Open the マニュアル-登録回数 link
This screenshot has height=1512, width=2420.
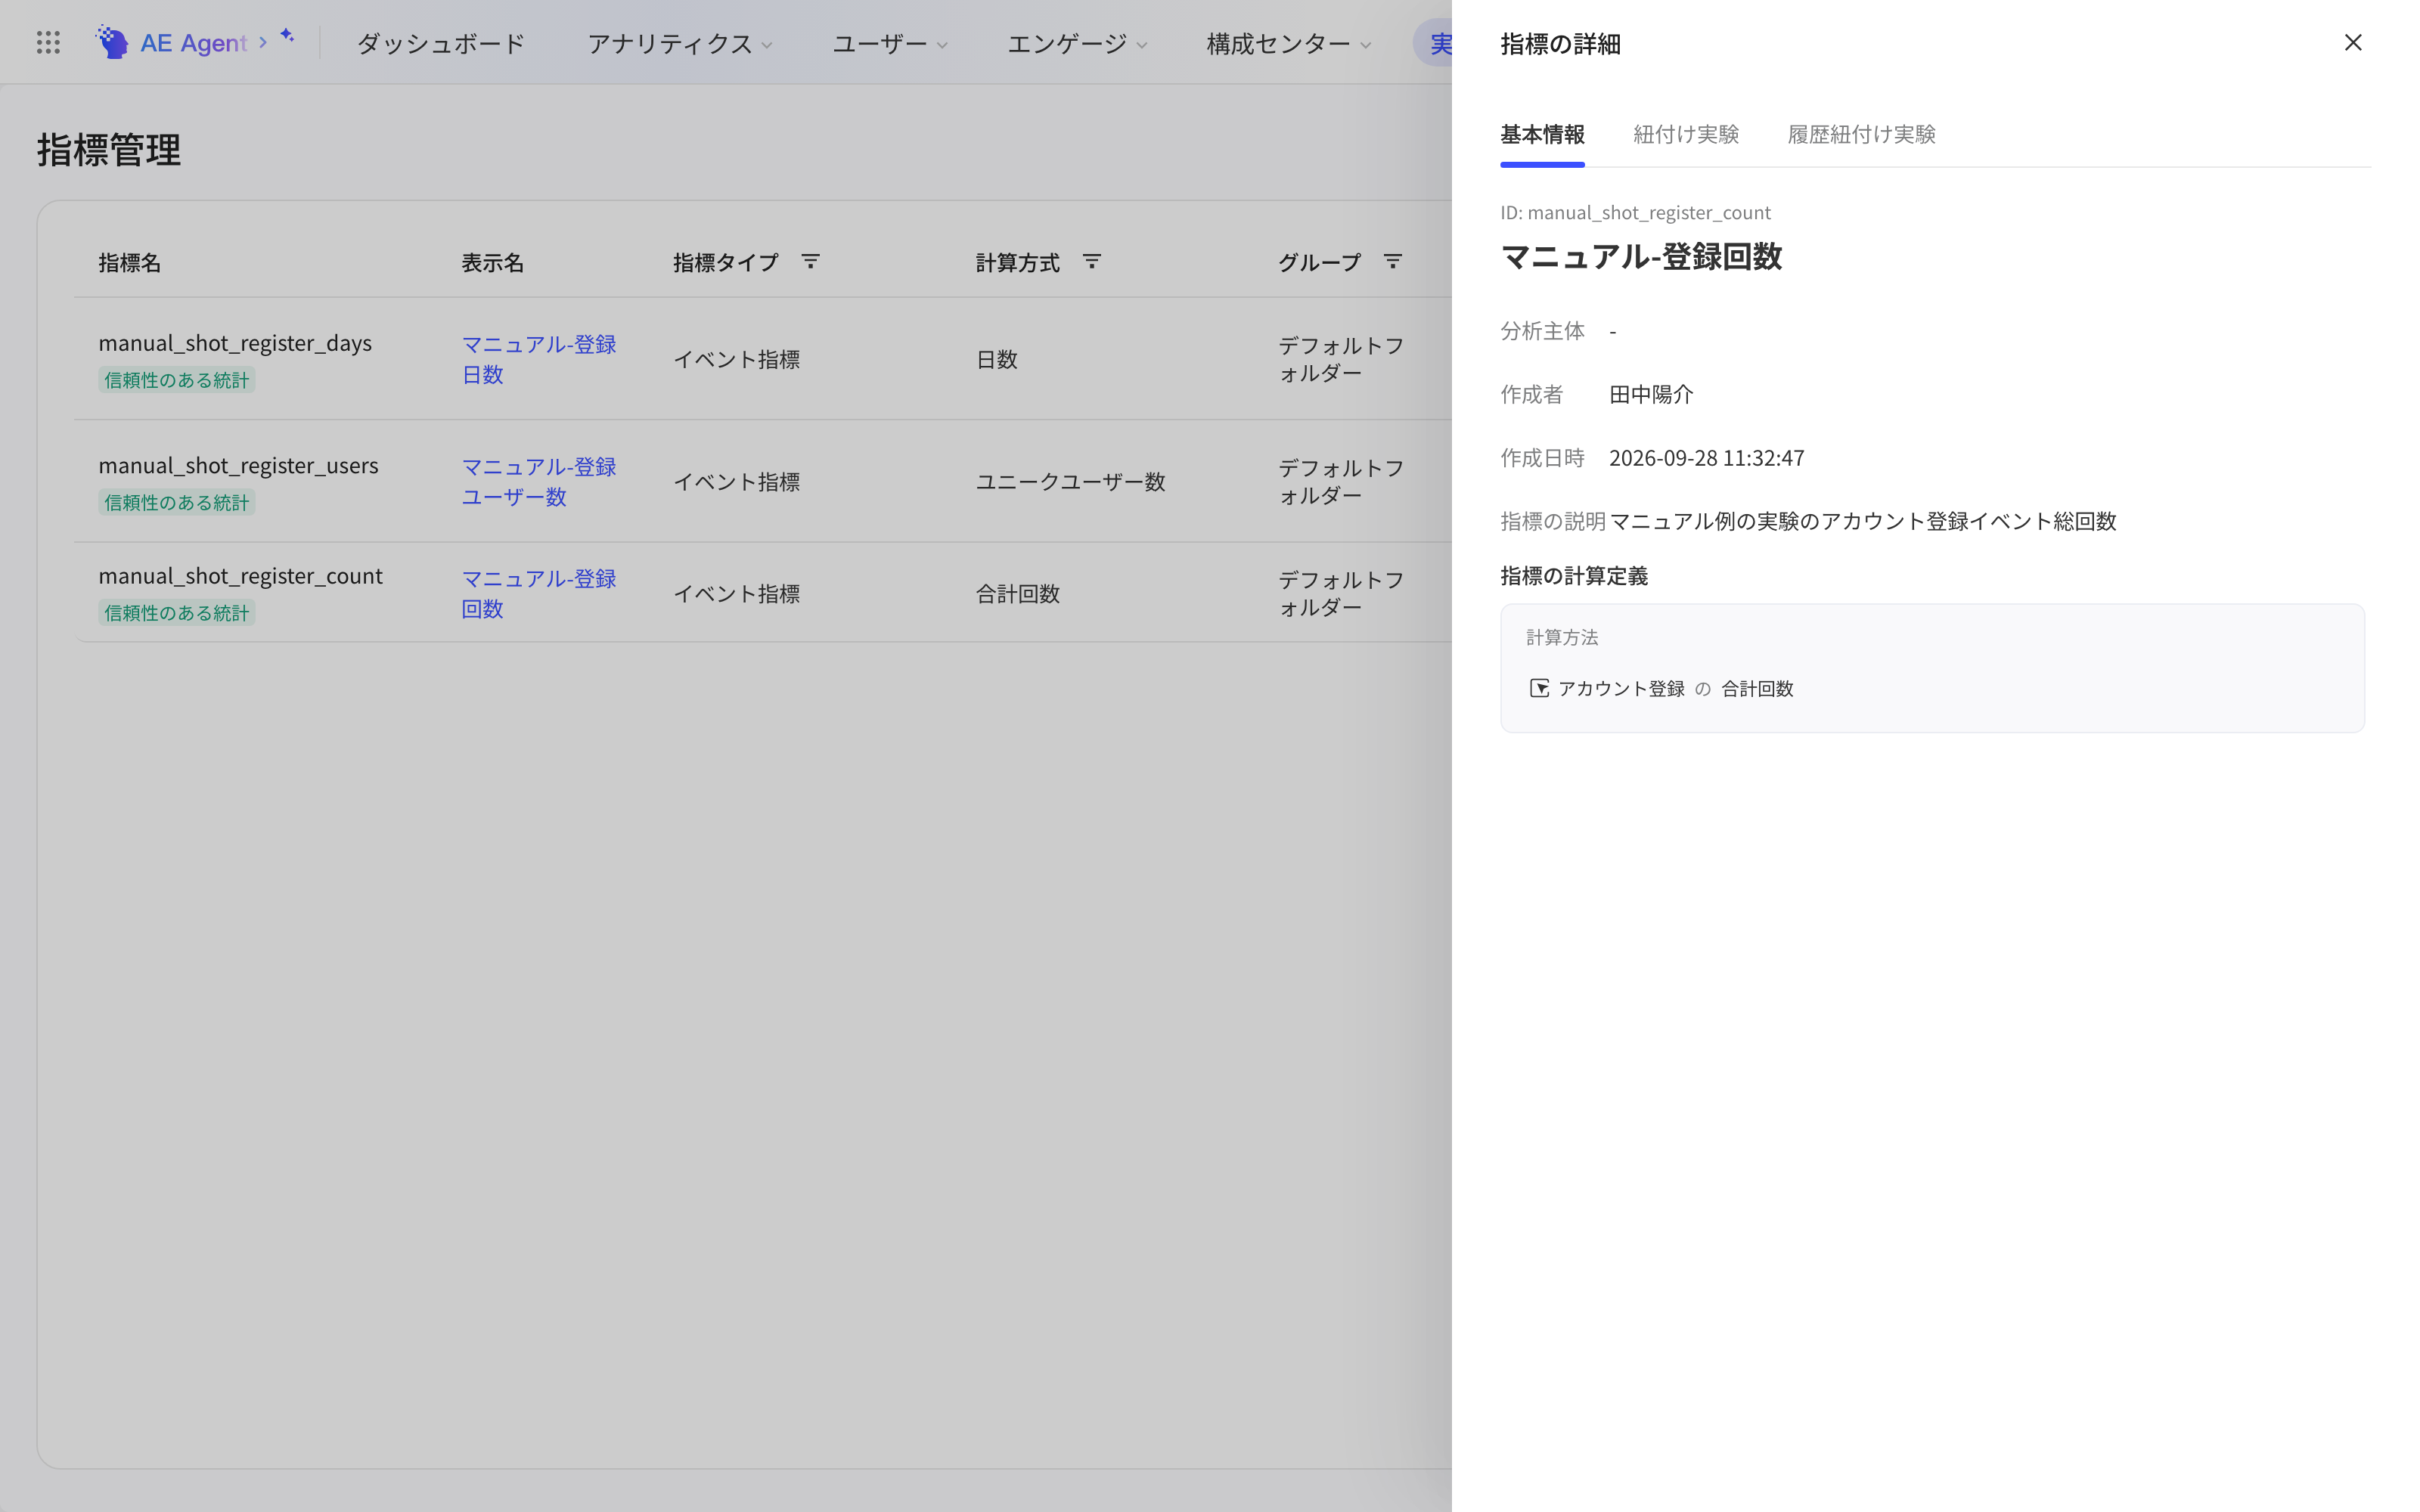click(539, 593)
